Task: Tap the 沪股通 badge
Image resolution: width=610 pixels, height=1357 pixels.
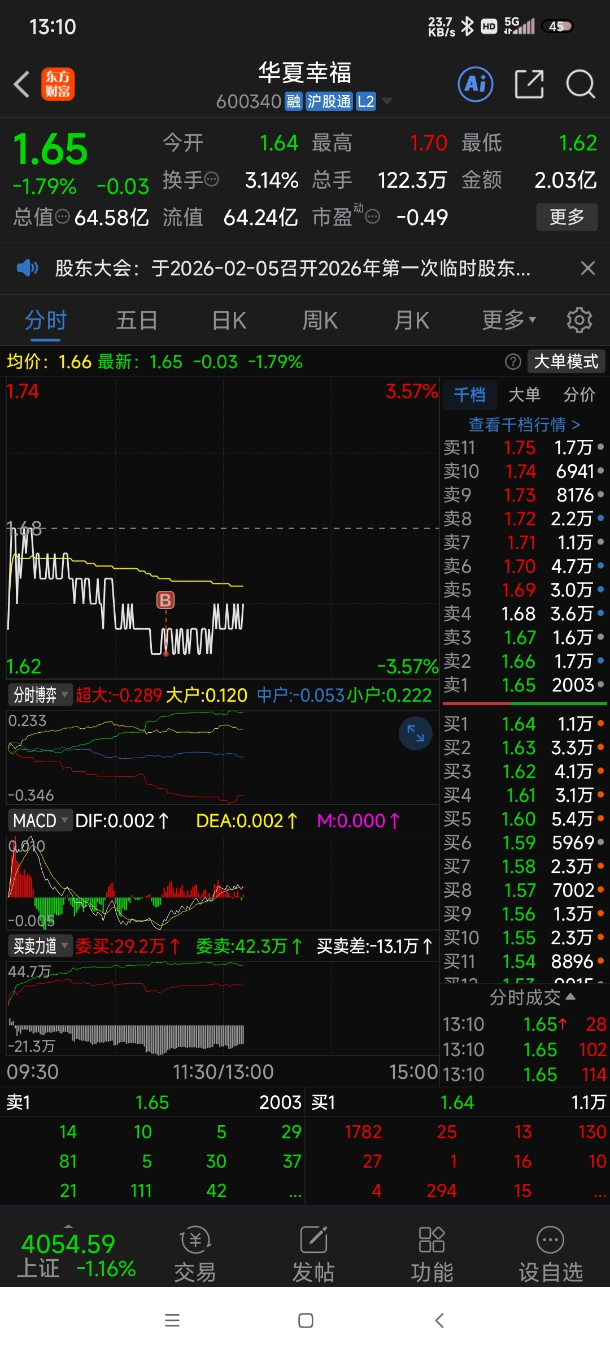Action: pos(329,101)
